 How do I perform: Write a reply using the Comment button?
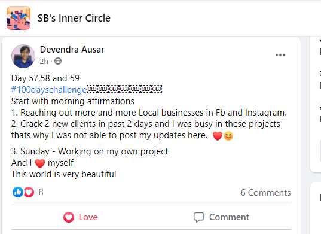click(221, 217)
